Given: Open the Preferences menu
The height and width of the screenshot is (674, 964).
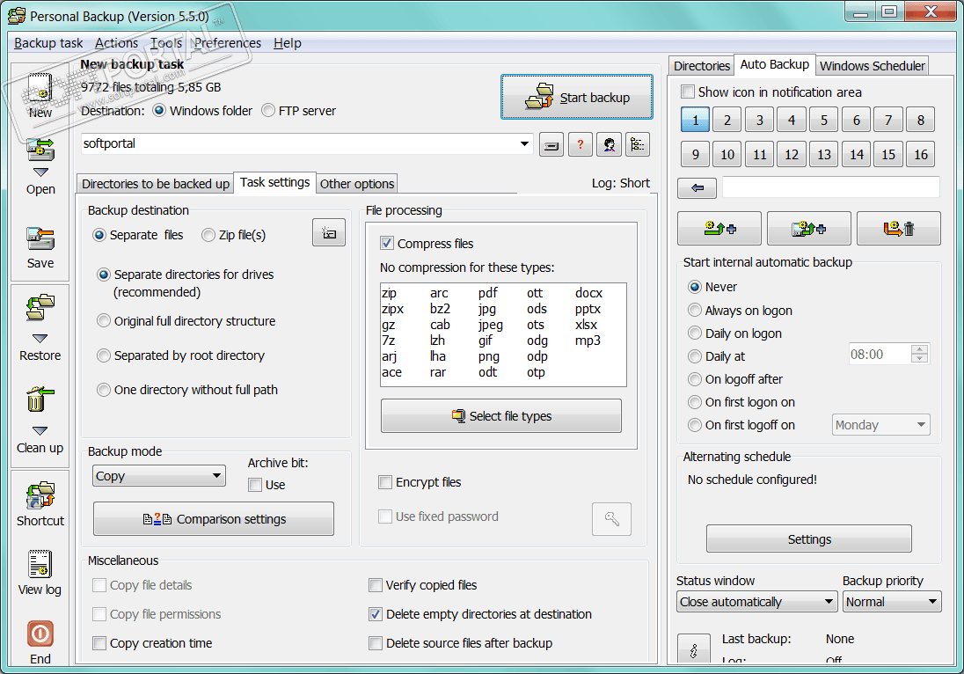Looking at the screenshot, I should click(228, 43).
